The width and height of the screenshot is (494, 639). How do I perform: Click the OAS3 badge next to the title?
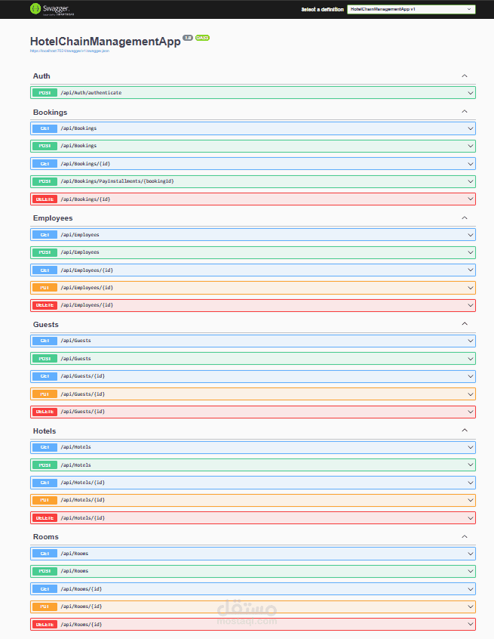click(x=202, y=38)
